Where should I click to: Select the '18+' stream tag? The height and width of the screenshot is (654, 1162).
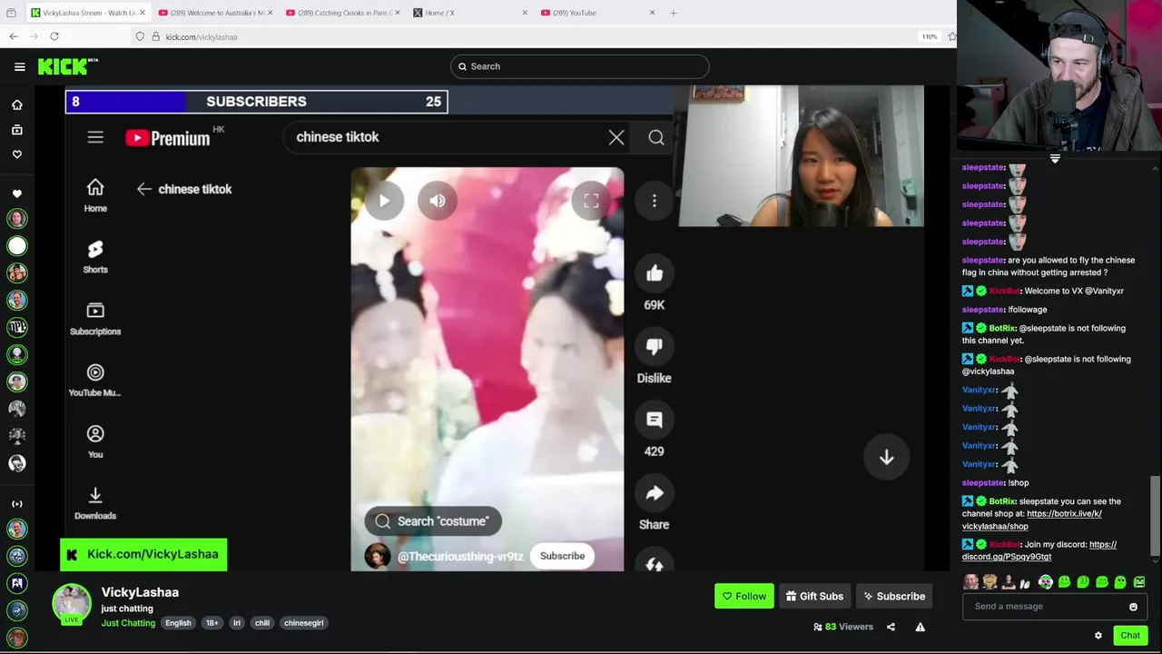pyautogui.click(x=212, y=623)
